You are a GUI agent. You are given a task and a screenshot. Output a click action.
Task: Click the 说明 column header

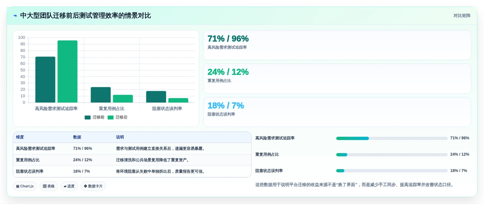pos(120,137)
